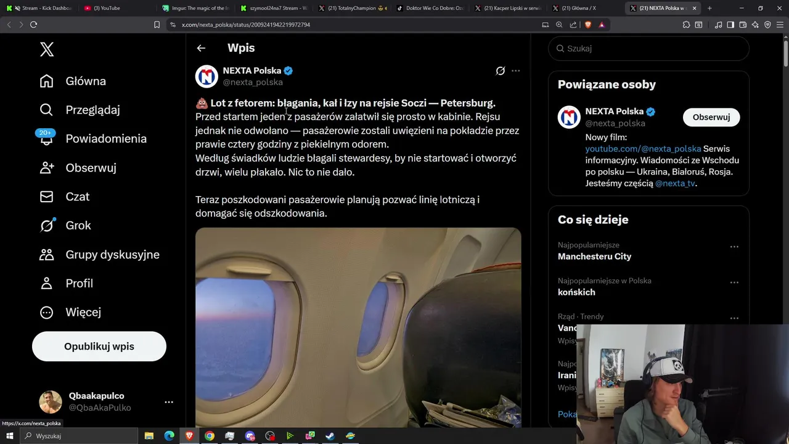Open Grok from the sidebar
Viewport: 789px width, 444px height.
(65, 226)
